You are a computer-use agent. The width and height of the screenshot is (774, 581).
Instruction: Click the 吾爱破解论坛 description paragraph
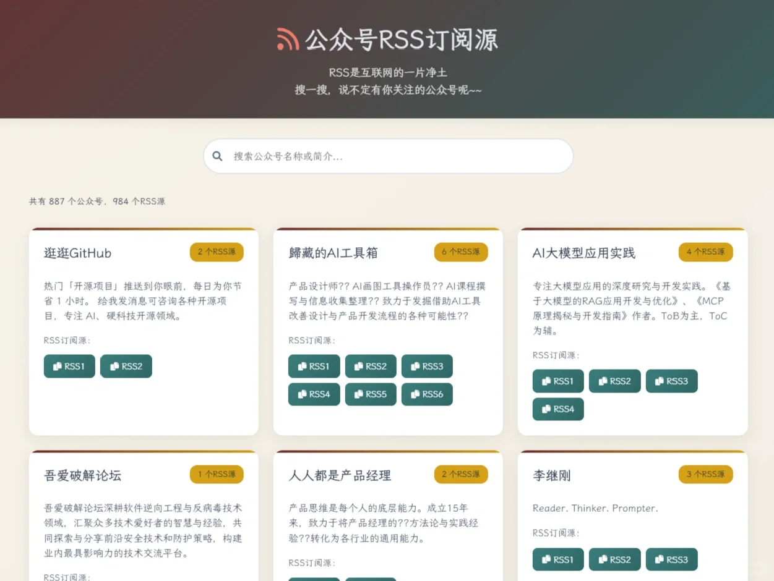(x=143, y=530)
